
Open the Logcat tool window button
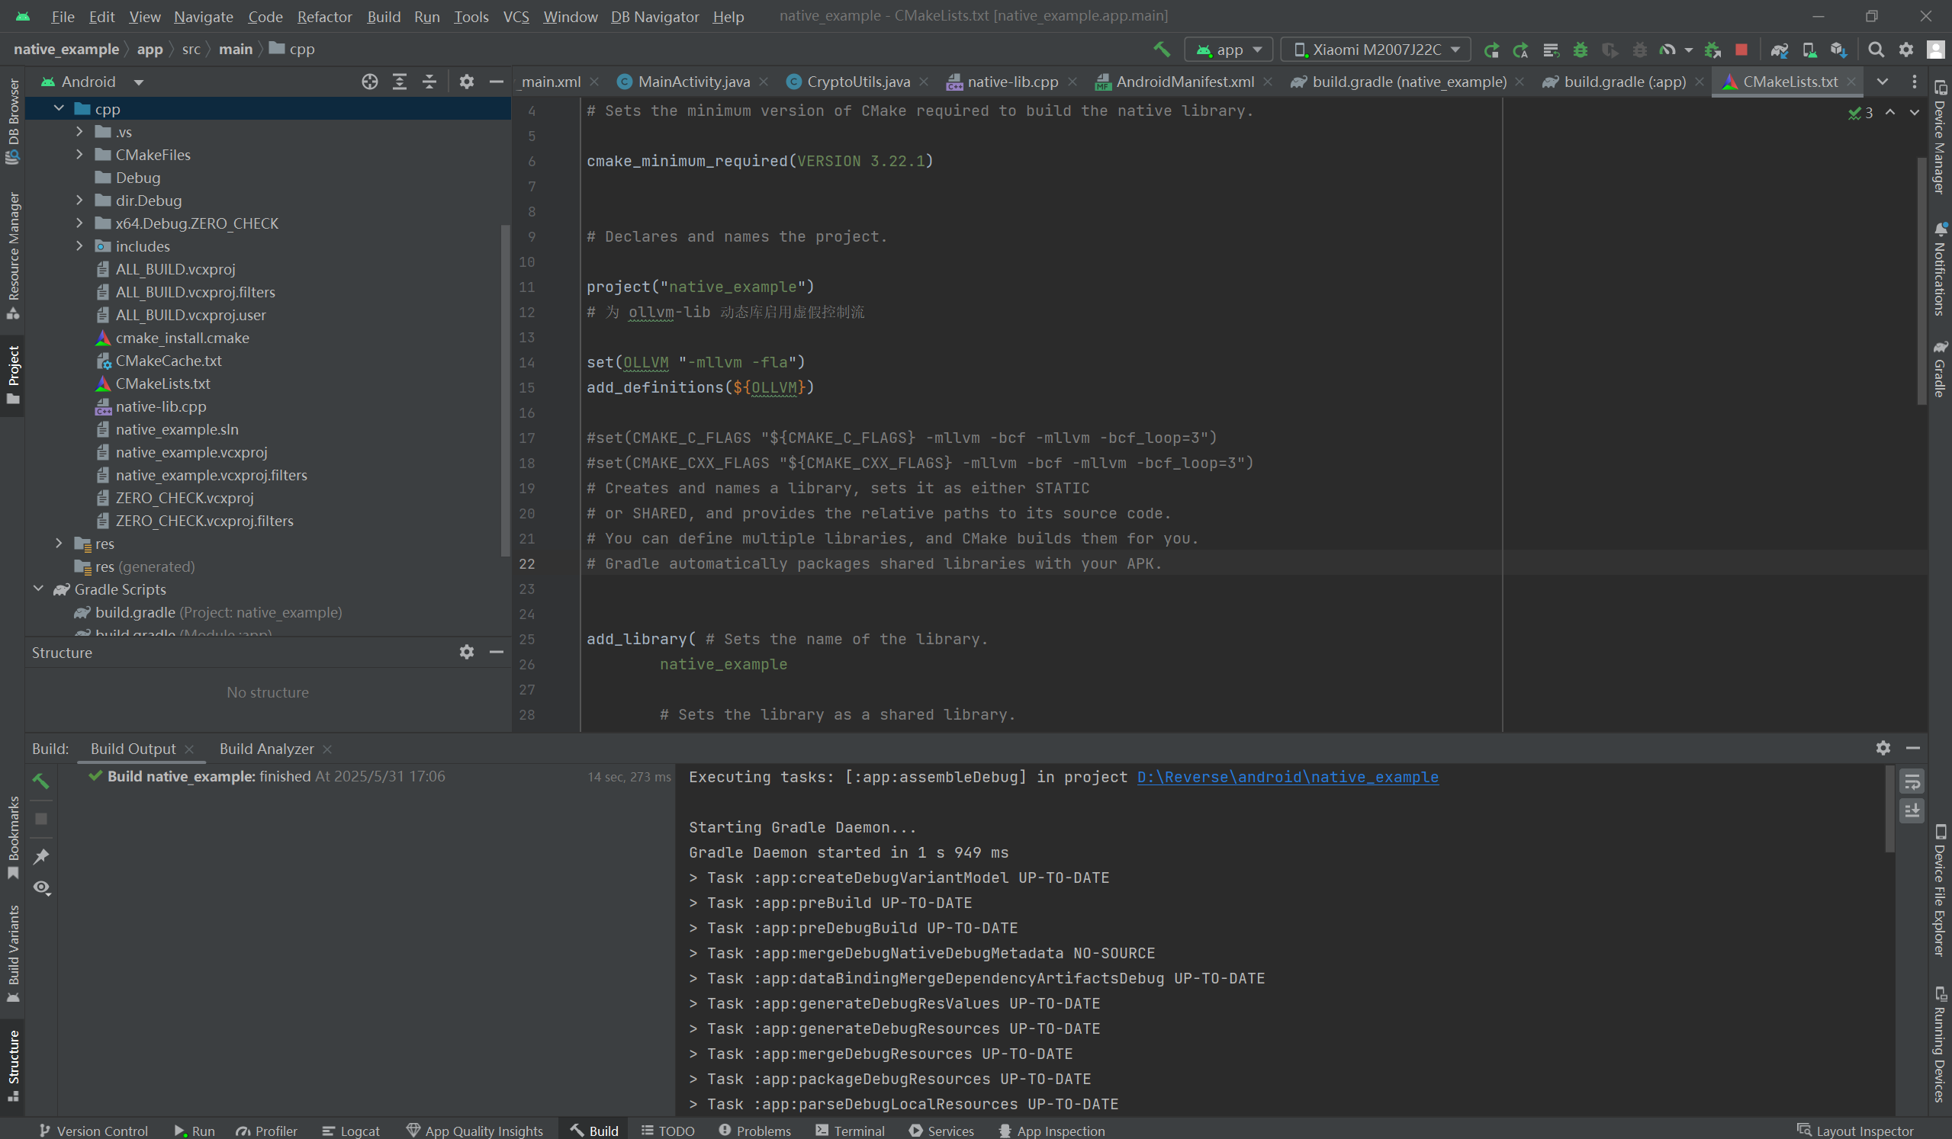point(350,1131)
